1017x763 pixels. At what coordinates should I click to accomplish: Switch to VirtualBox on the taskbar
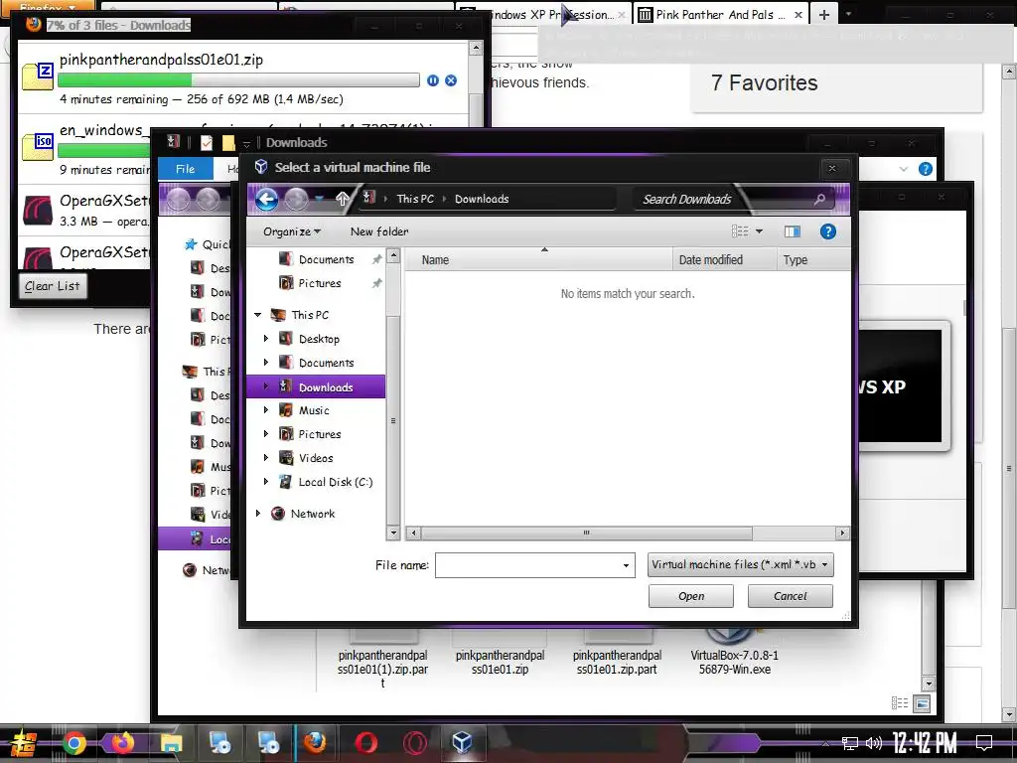click(462, 742)
